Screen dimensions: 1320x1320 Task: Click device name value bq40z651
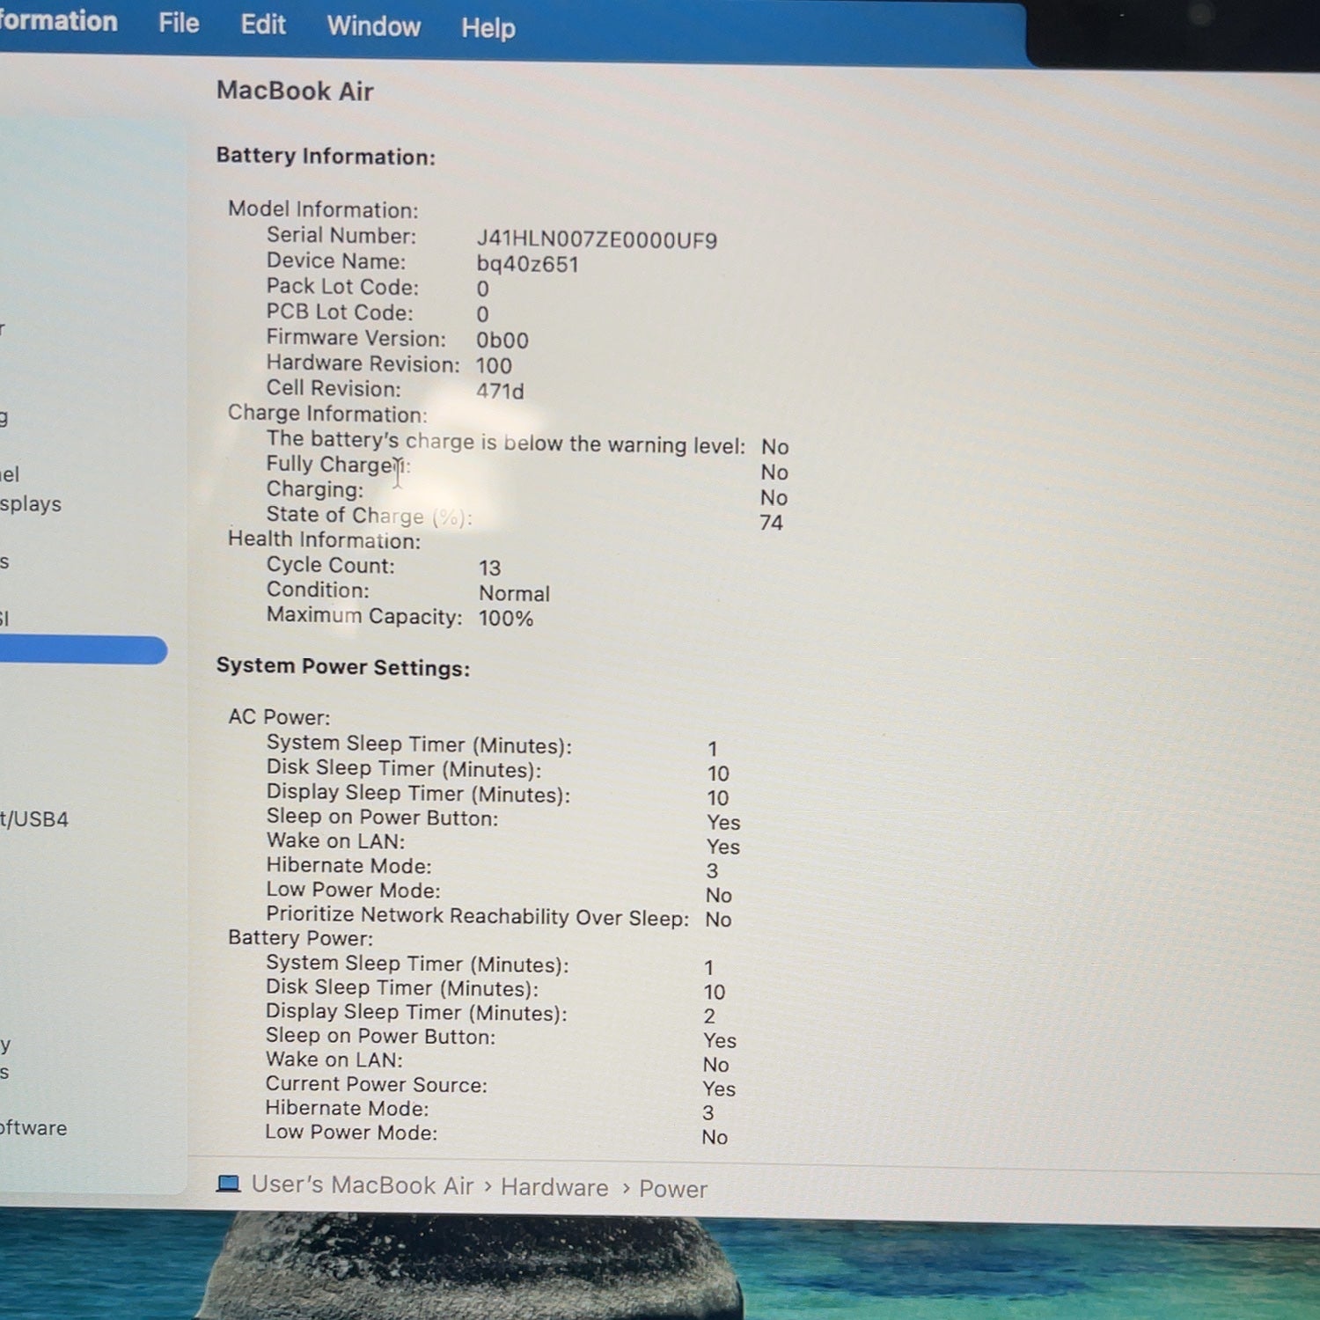pyautogui.click(x=527, y=264)
